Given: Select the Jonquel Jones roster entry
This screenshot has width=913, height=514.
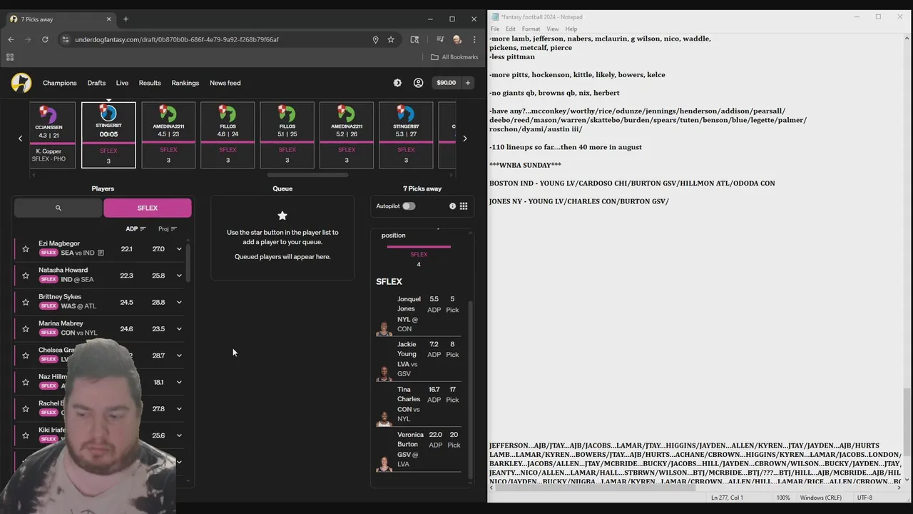Looking at the screenshot, I should [x=419, y=314].
